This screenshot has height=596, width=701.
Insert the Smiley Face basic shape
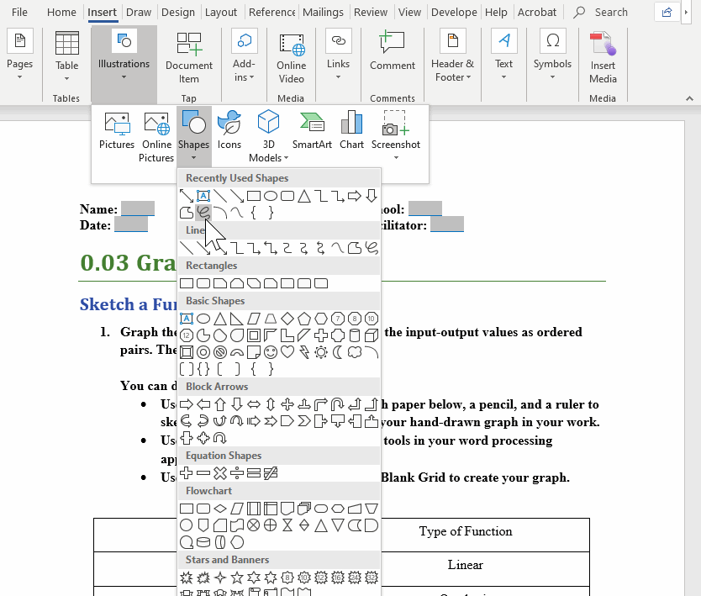[x=271, y=351]
